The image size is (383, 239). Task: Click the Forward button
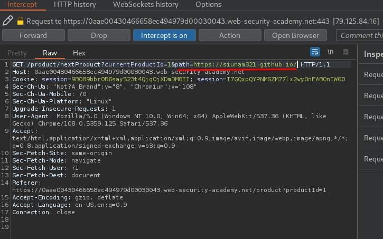33,35
